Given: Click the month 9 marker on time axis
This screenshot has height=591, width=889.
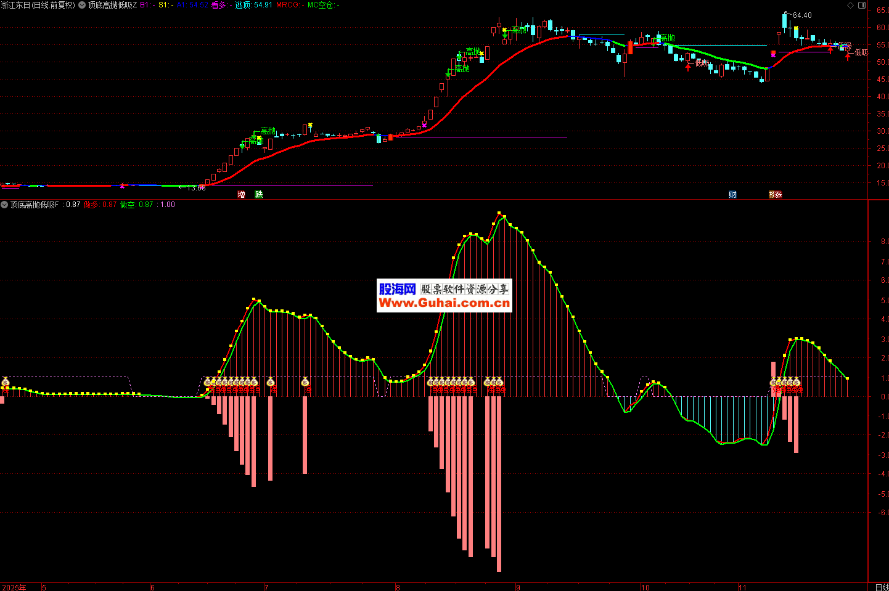Looking at the screenshot, I should [518, 587].
